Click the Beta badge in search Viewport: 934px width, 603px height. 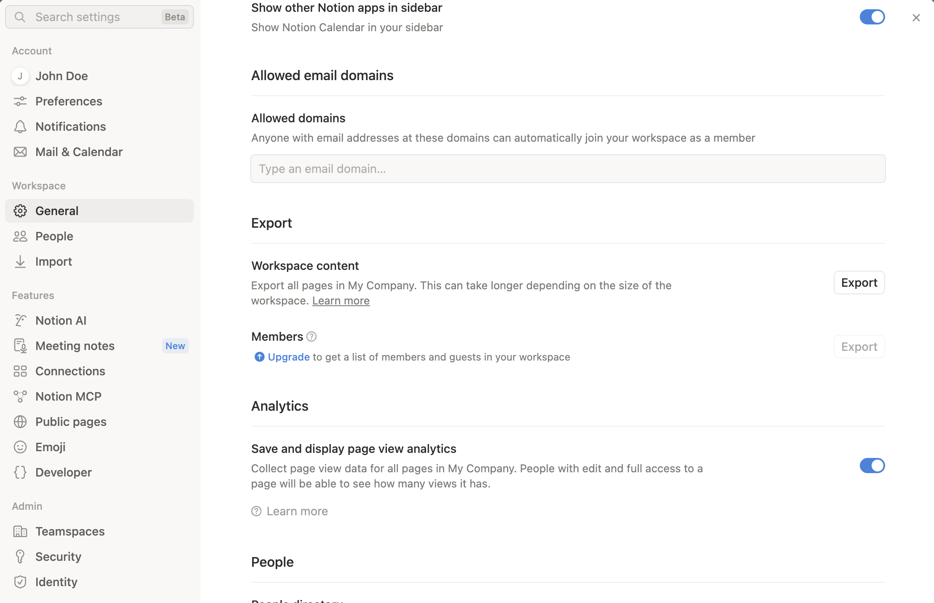(175, 17)
